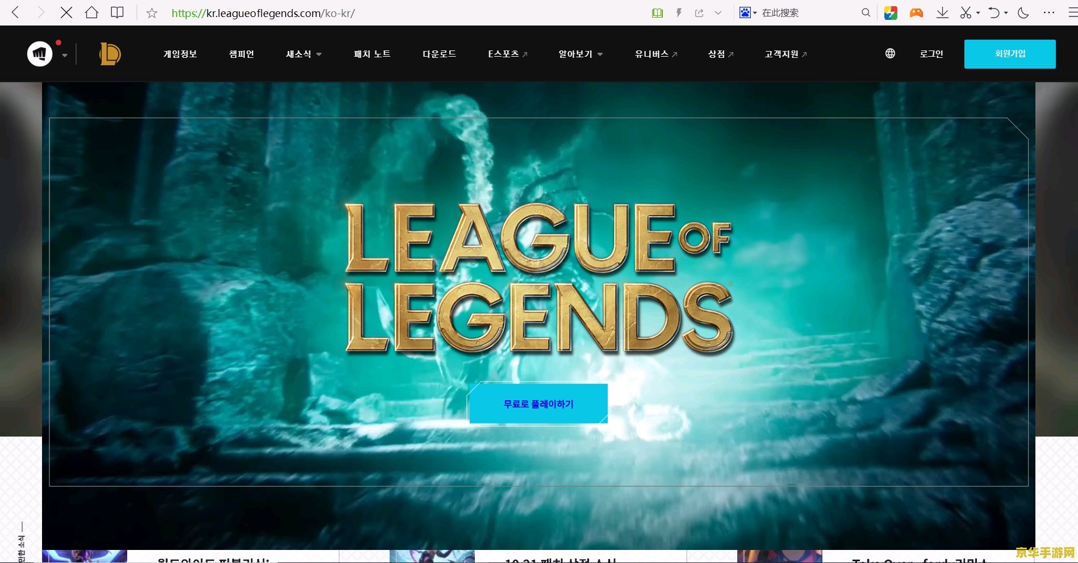Viewport: 1078px width, 563px height.
Task: Open the Baidu paw search engine selector
Action: (747, 12)
